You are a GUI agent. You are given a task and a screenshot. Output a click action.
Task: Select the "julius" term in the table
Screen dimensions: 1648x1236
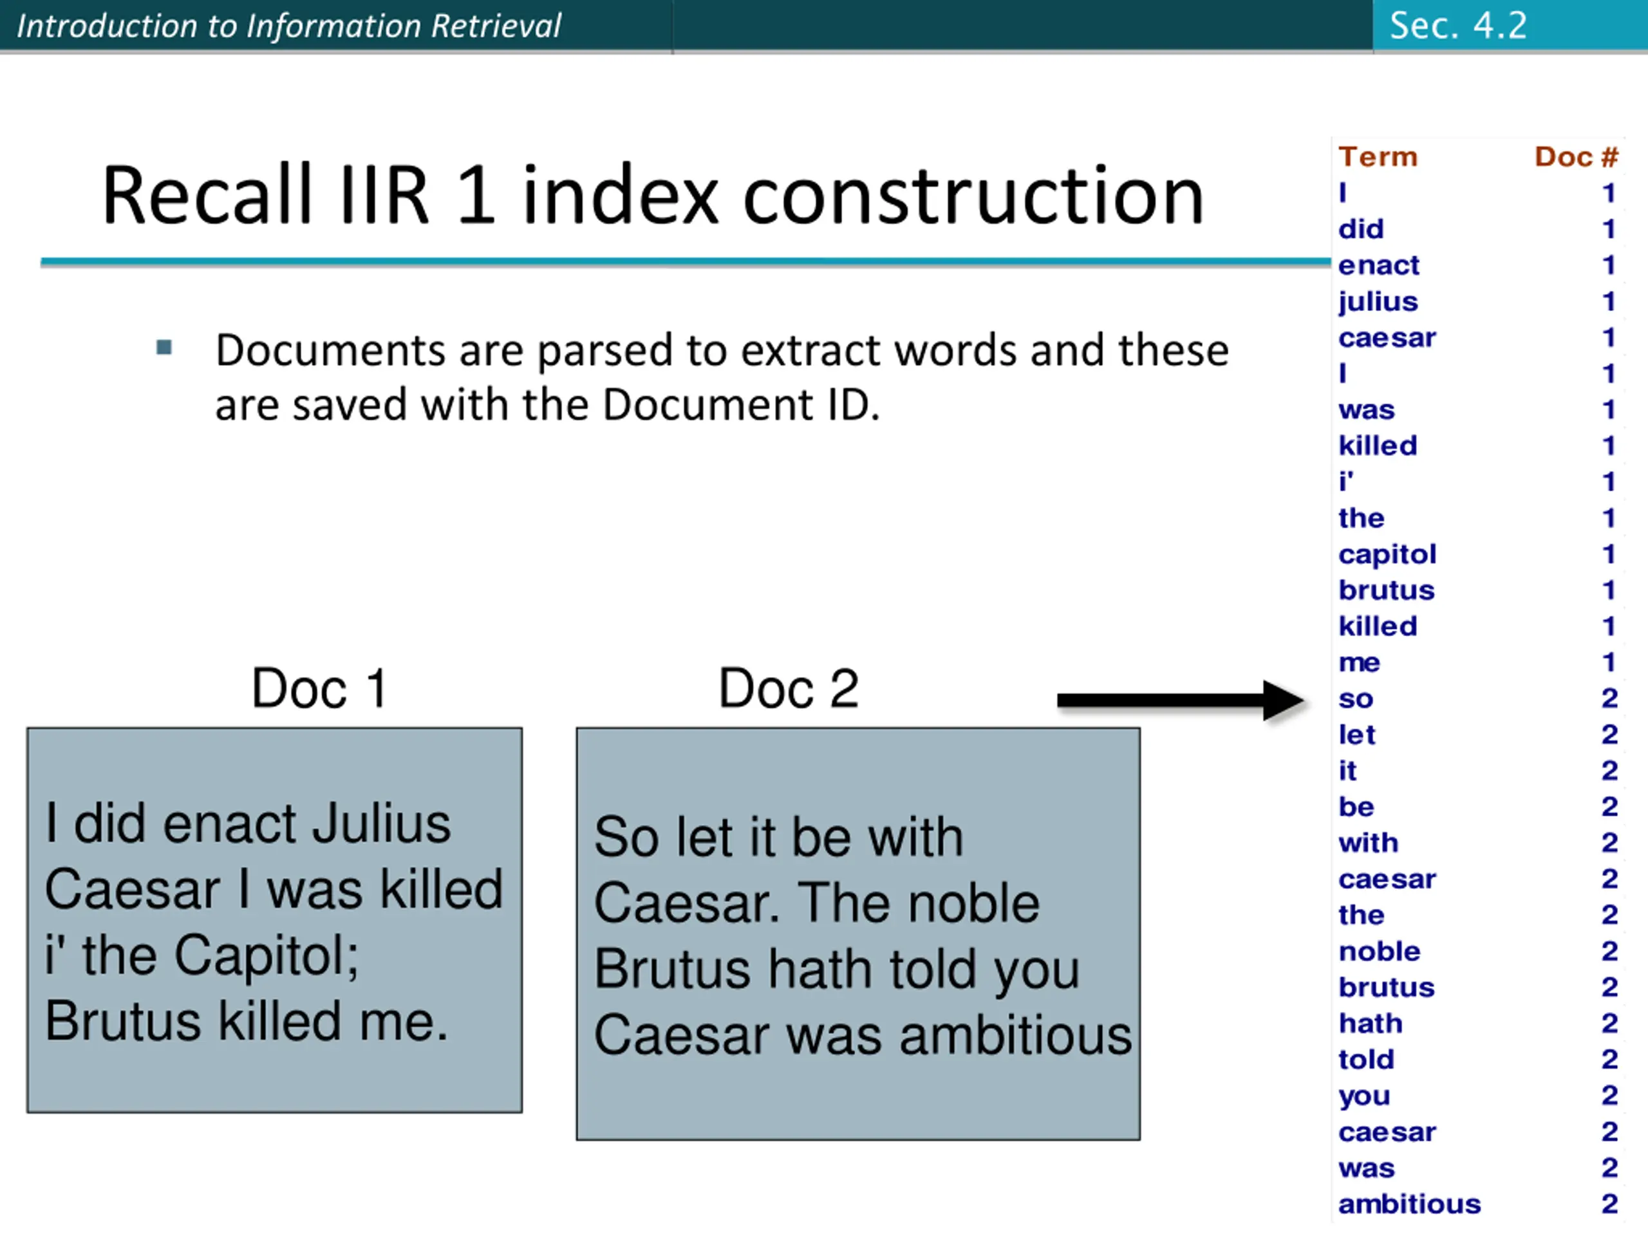(x=1378, y=302)
